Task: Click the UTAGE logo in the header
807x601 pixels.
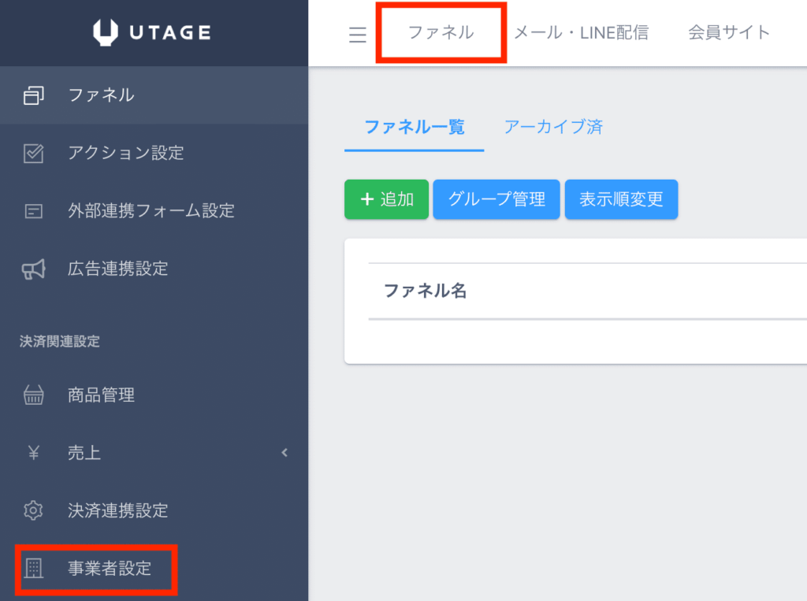Action: click(x=153, y=32)
